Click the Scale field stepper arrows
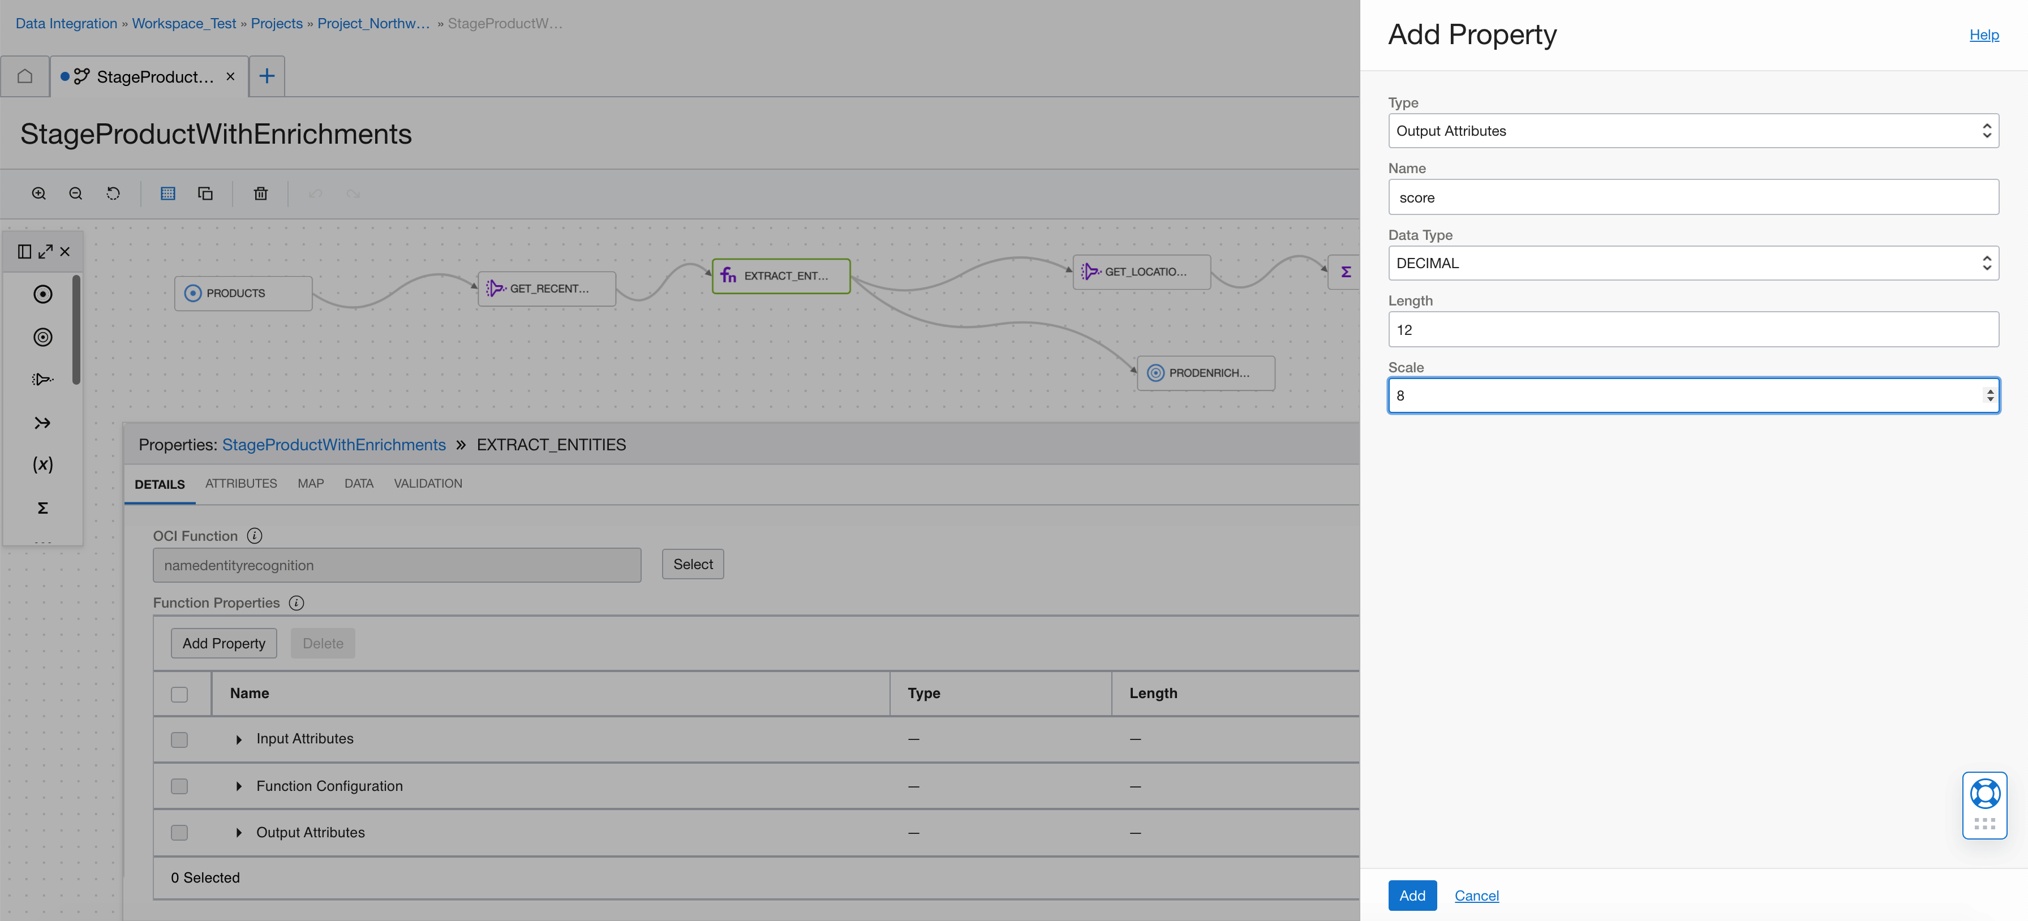2028x921 pixels. pyautogui.click(x=1990, y=396)
